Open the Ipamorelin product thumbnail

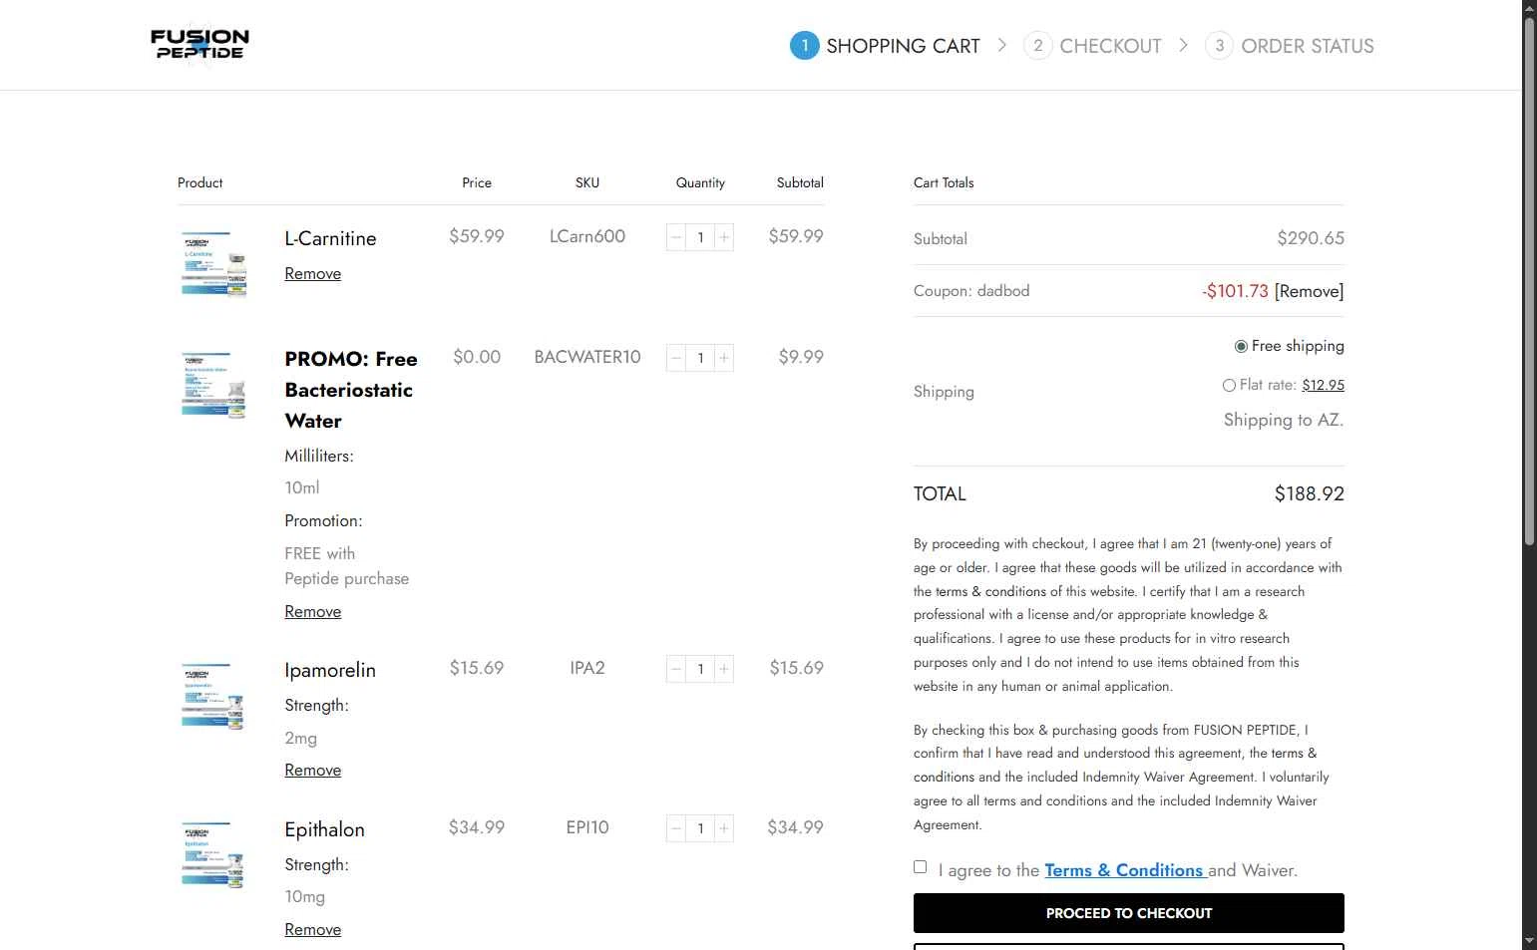pos(213,696)
